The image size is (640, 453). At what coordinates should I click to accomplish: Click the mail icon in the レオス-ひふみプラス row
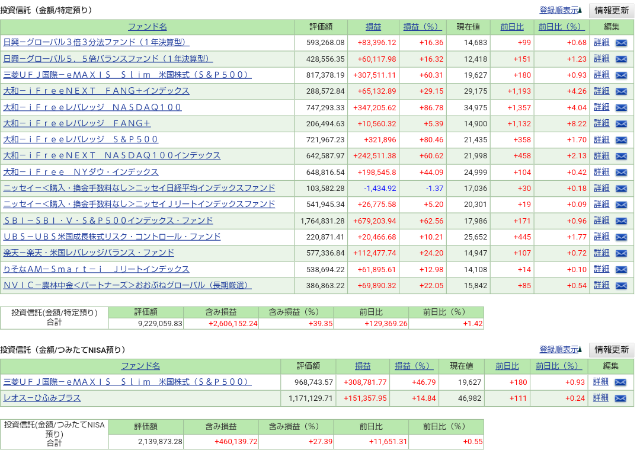[620, 398]
